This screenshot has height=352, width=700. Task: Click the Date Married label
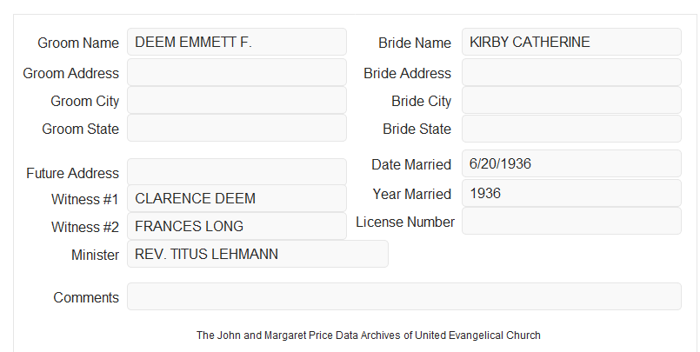pyautogui.click(x=411, y=164)
